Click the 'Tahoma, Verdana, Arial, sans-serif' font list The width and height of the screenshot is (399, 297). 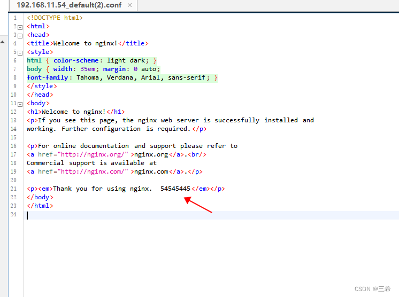[x=141, y=77]
